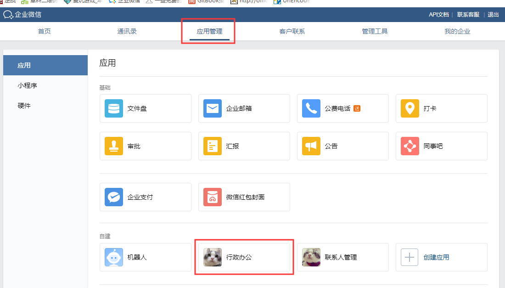Open the 联系人管理 app thumbnail

tap(311, 257)
